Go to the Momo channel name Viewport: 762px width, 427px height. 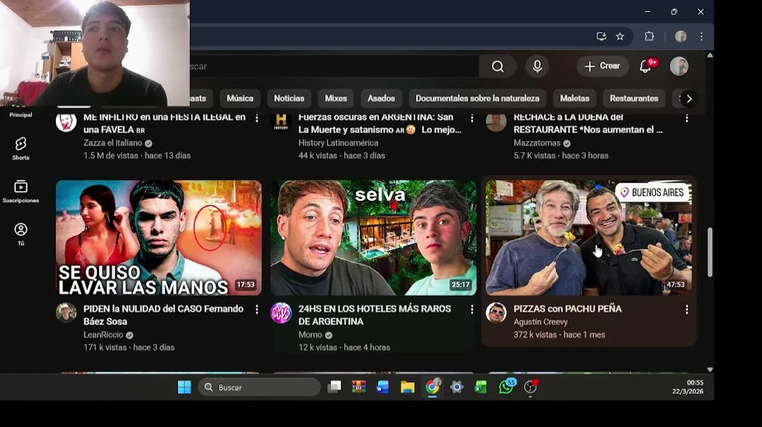pos(310,335)
